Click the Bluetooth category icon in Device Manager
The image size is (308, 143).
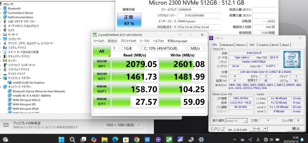coord(5,8)
